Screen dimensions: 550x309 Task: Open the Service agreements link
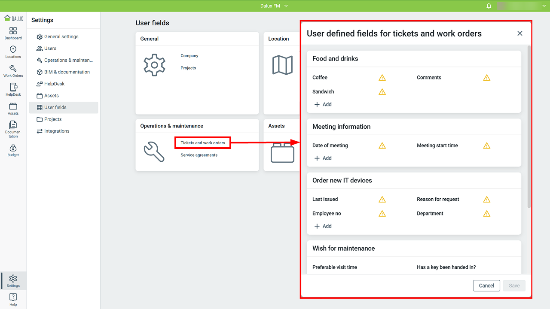pos(199,155)
